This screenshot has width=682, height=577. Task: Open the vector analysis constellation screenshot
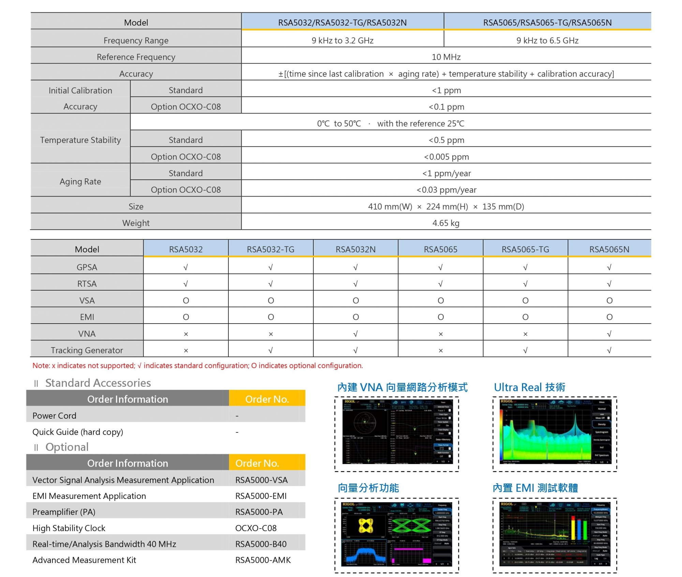pyautogui.click(x=397, y=535)
